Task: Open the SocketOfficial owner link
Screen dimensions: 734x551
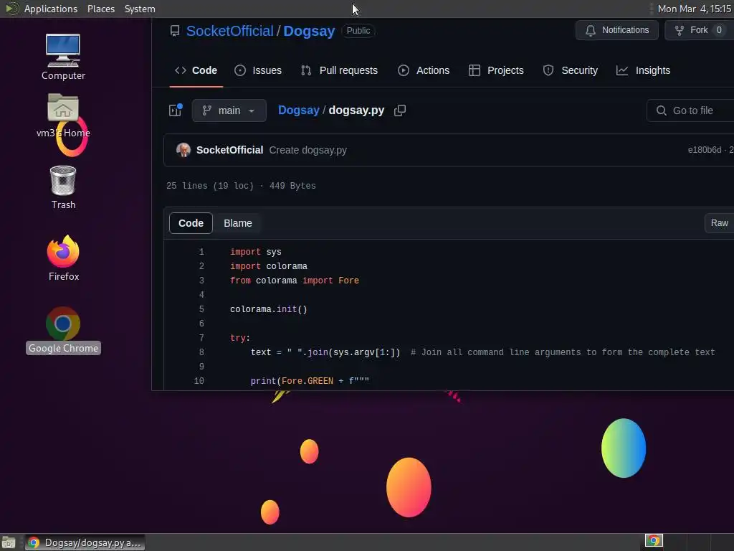Action: point(229,31)
